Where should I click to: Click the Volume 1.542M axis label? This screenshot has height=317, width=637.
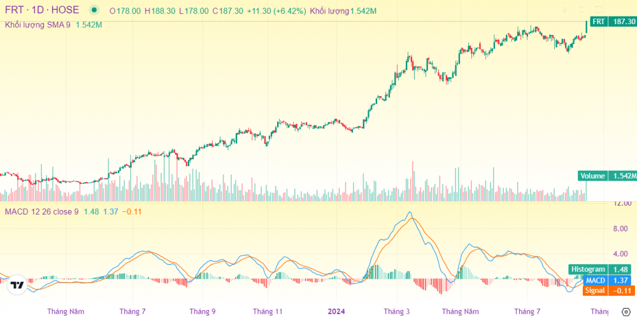point(607,176)
